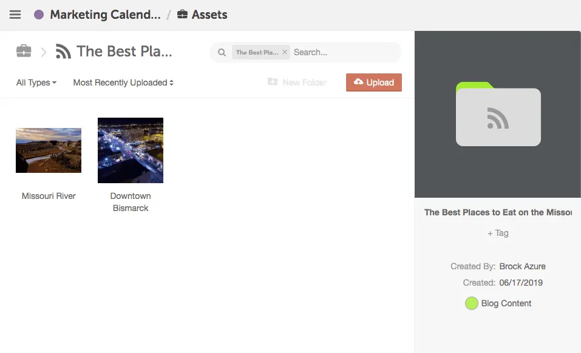This screenshot has width=581, height=353.
Task: Open the Marketing Calend... breadcrumb
Action: click(x=105, y=15)
